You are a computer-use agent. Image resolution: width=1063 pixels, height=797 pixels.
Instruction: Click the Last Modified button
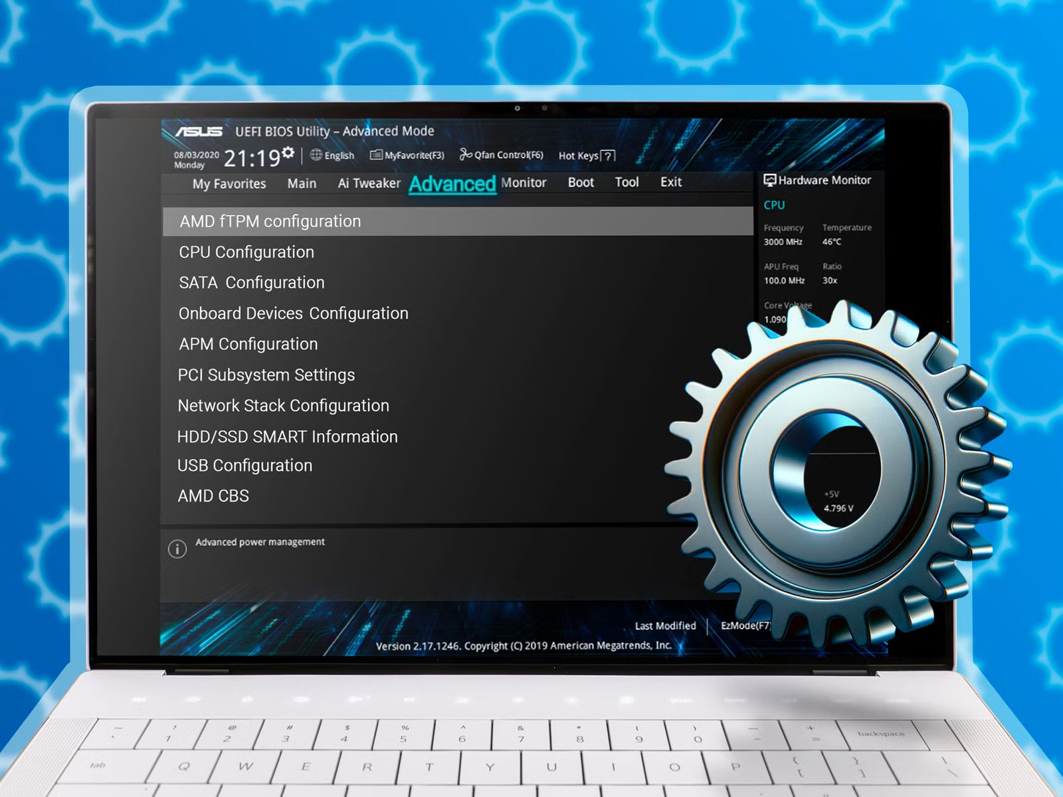pos(665,626)
